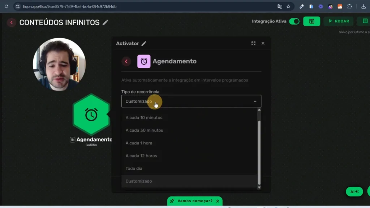Run the integration with RODAR button
The image size is (370, 208).
(x=338, y=21)
